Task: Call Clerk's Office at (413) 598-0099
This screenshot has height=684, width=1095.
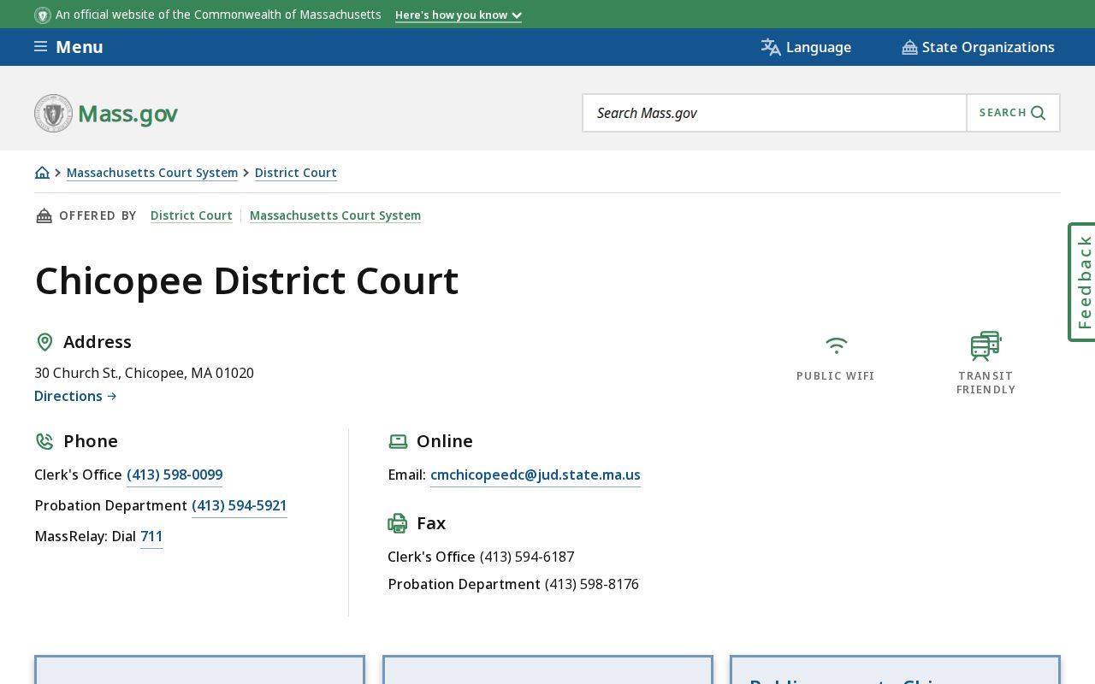Action: click(175, 475)
